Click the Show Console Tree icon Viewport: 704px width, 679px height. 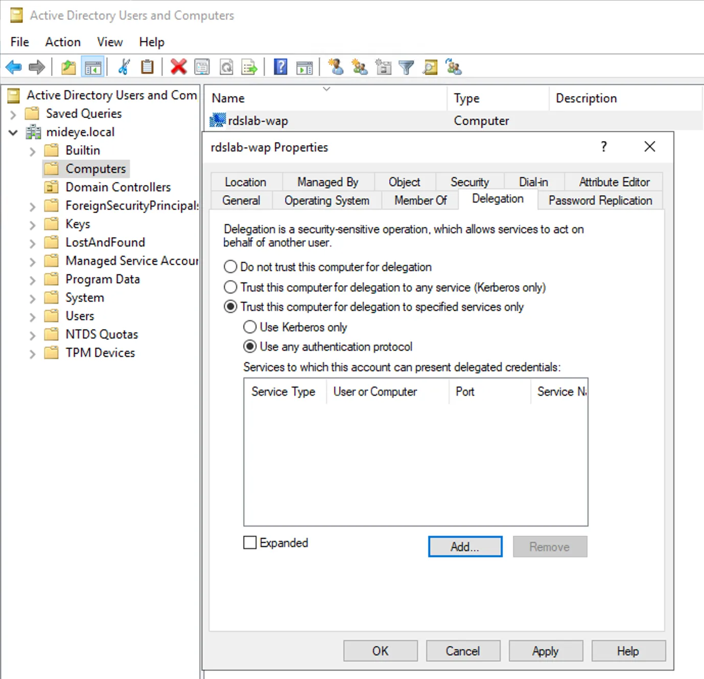tap(93, 66)
